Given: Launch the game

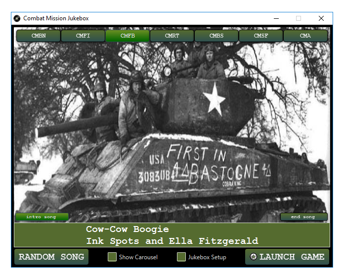Looking at the screenshot, I should [x=287, y=257].
